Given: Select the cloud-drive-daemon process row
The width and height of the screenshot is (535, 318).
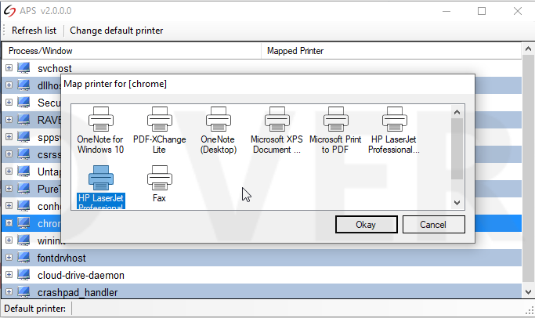Looking at the screenshot, I should tap(81, 276).
